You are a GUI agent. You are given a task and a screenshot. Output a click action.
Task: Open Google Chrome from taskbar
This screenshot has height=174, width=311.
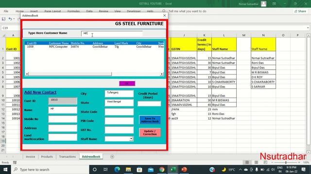(162, 170)
